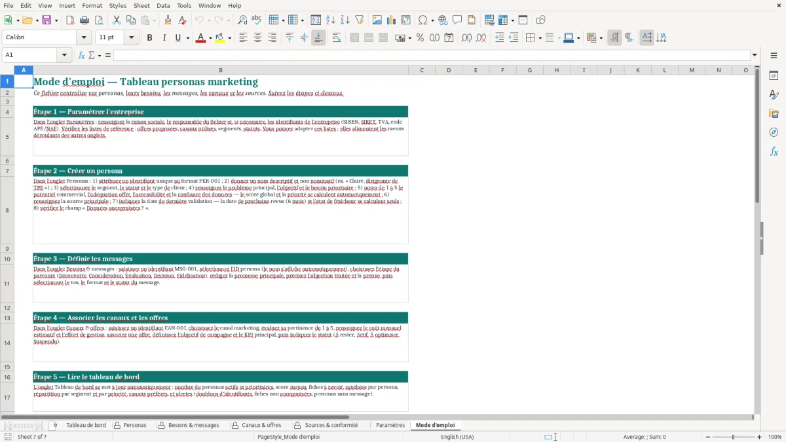786x442 pixels.
Task: Open the Format menu
Action: point(92,5)
